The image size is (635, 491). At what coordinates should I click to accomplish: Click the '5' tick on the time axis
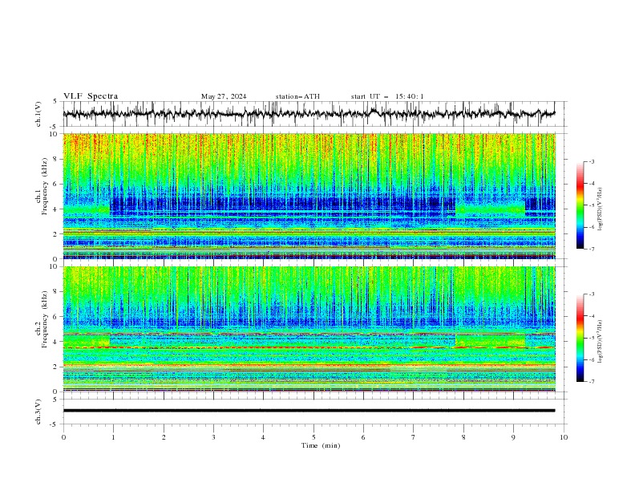(x=313, y=437)
